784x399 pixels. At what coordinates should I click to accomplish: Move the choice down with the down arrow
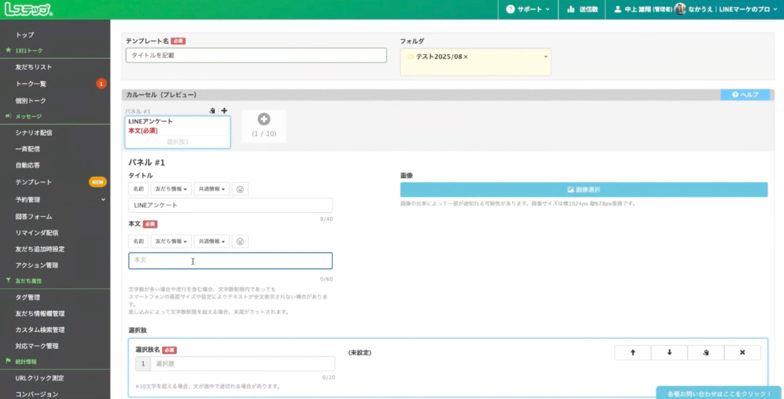pos(669,353)
